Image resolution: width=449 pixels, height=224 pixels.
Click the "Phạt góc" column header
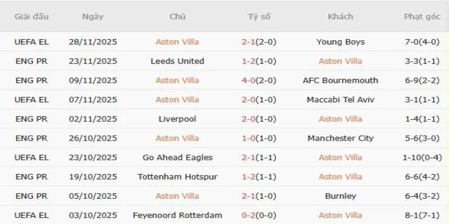click(x=422, y=17)
